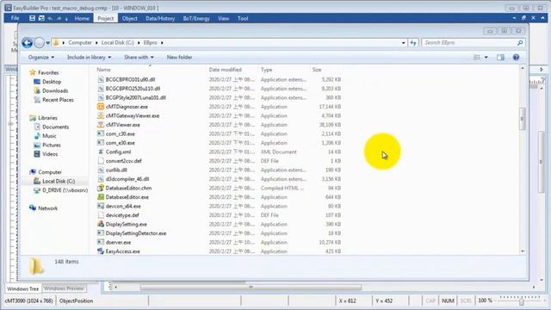Sort by the Type column header
The image size is (551, 310).
click(266, 70)
